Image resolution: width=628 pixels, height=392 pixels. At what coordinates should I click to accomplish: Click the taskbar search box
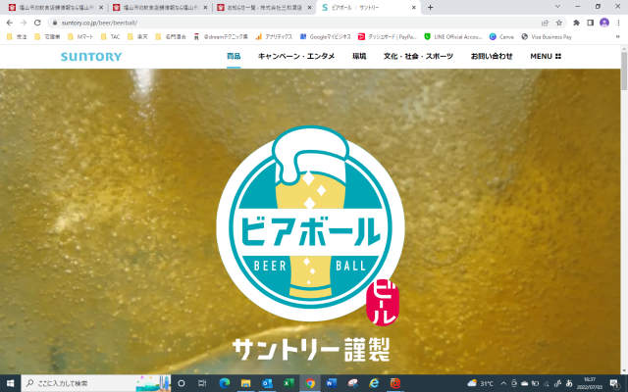[96, 383]
